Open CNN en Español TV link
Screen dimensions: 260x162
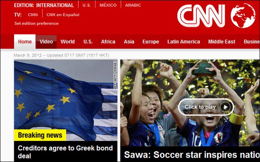point(63,15)
